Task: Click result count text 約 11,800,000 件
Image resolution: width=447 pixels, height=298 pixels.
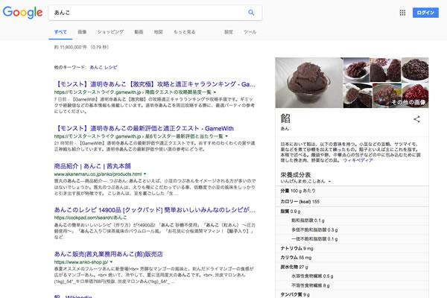Action: (71, 47)
